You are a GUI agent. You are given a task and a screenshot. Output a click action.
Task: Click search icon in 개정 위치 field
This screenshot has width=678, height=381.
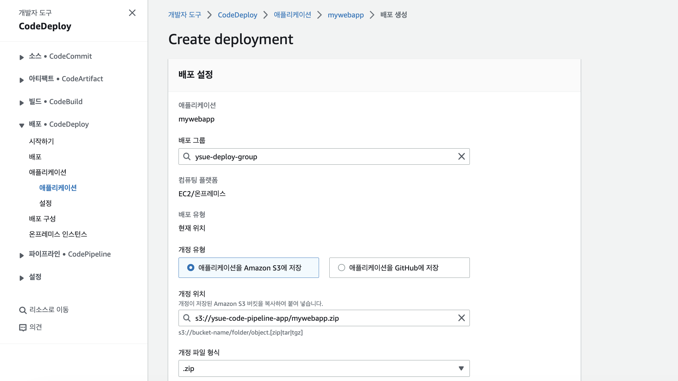[187, 318]
